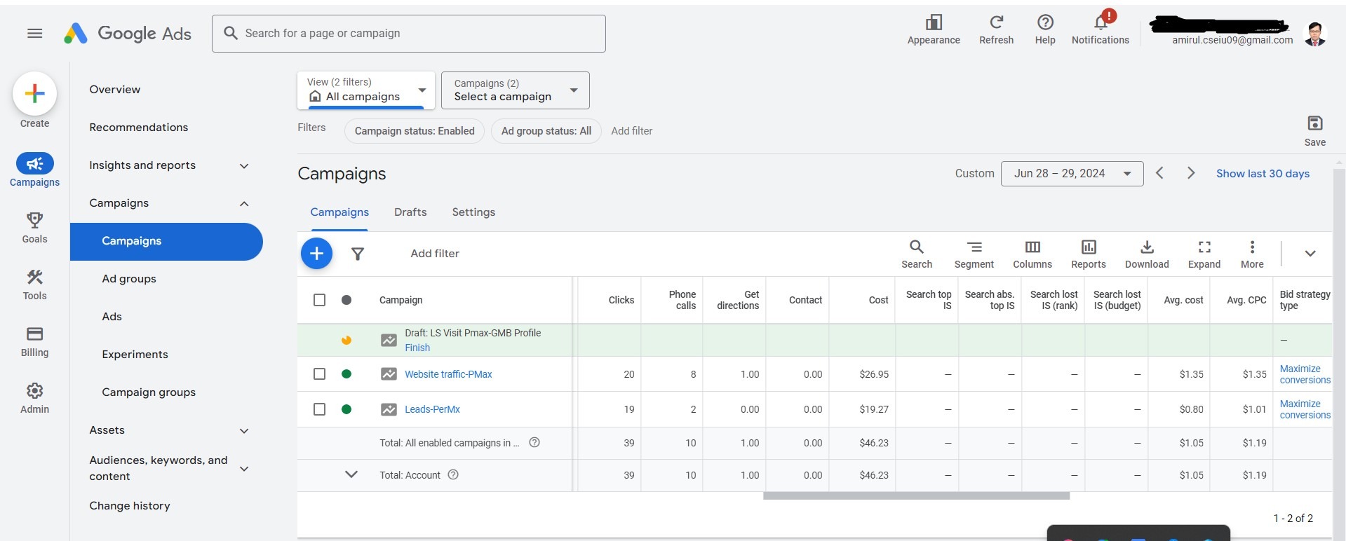Open the Segment options
This screenshot has height=541, width=1346.
point(974,254)
